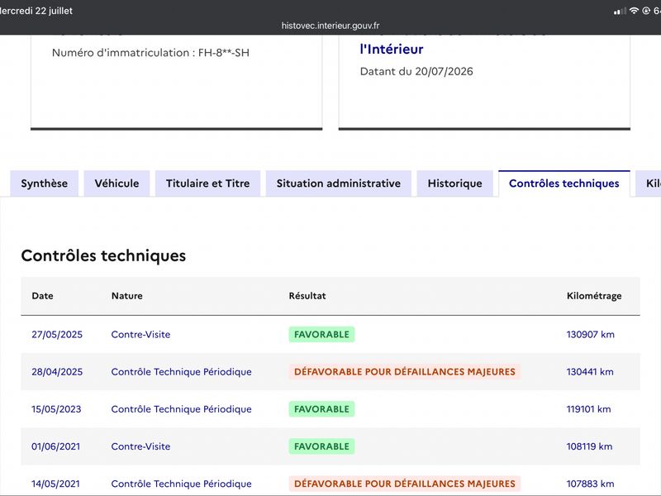Click Contre-Visite in the 01/06/2021 row
661x496 pixels.
tap(140, 446)
